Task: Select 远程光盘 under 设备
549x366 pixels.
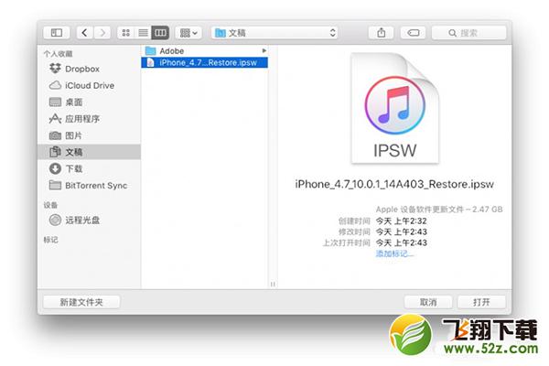Action: click(x=90, y=220)
